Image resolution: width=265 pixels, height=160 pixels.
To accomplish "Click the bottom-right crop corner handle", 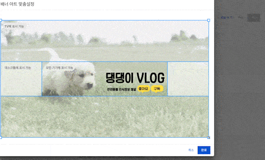I will [208, 137].
